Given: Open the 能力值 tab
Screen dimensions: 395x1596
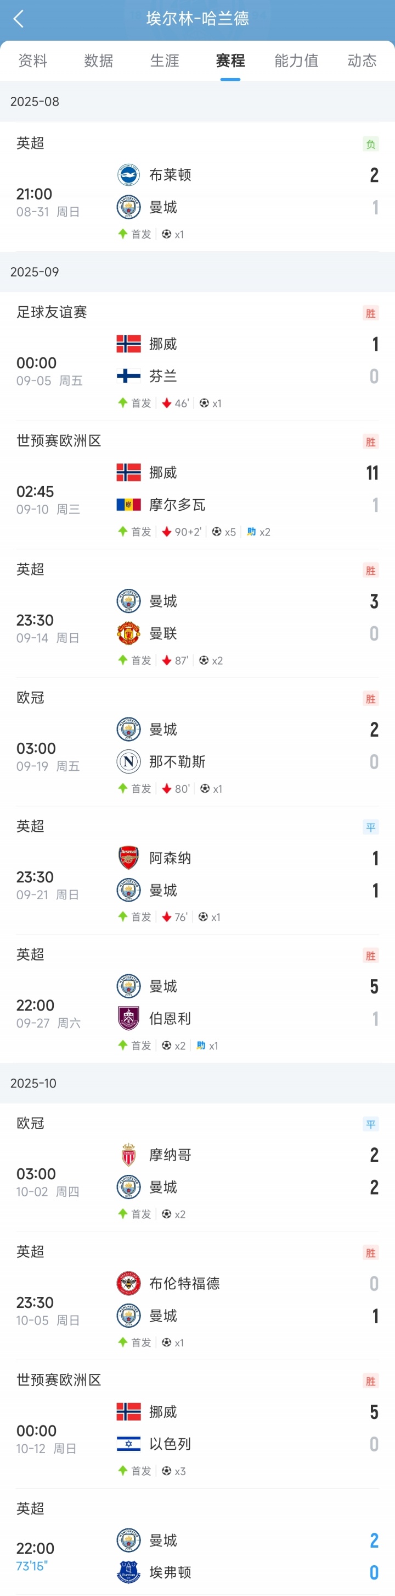Looking at the screenshot, I should click(296, 60).
